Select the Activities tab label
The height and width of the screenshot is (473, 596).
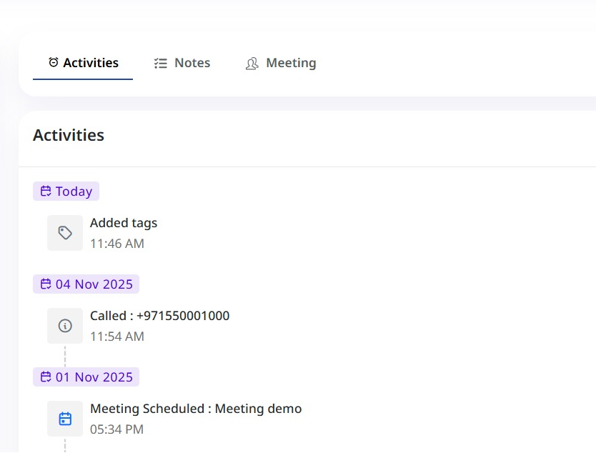(x=91, y=63)
